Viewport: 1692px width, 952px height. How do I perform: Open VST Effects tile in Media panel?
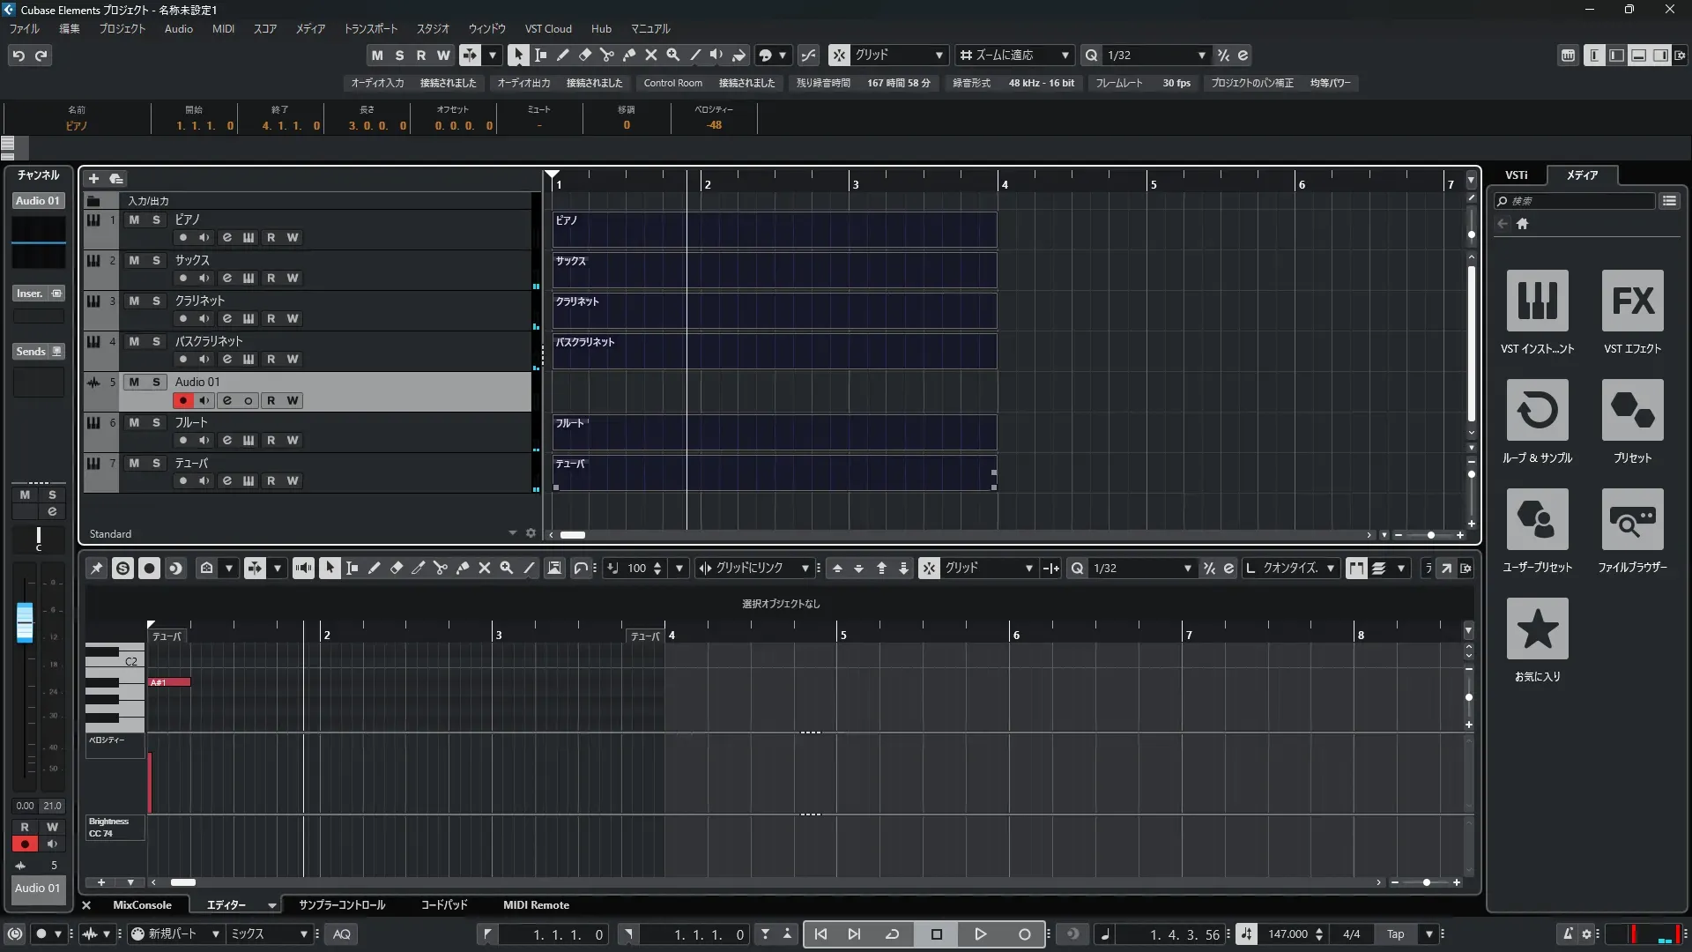point(1632,301)
